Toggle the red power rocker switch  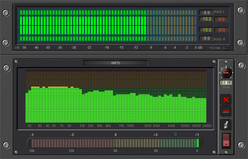(x=226, y=140)
